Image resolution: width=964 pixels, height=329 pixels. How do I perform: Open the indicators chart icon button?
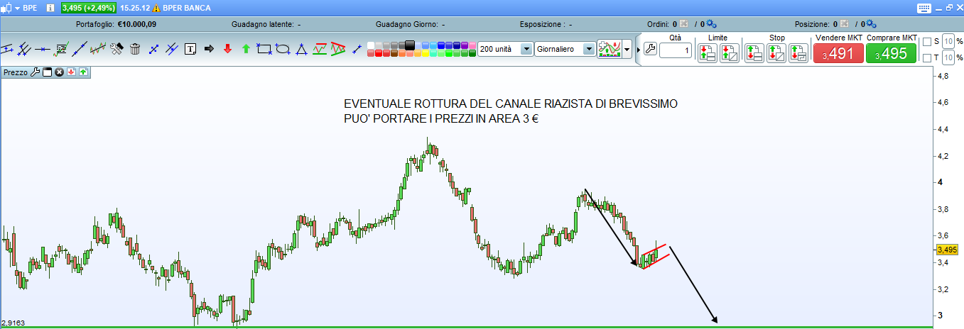coord(610,49)
